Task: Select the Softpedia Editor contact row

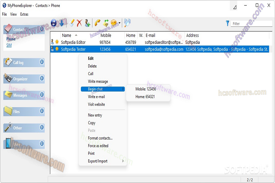Action: [160, 42]
